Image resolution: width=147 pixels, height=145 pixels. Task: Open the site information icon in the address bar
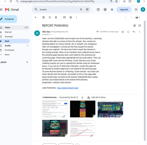17,1
